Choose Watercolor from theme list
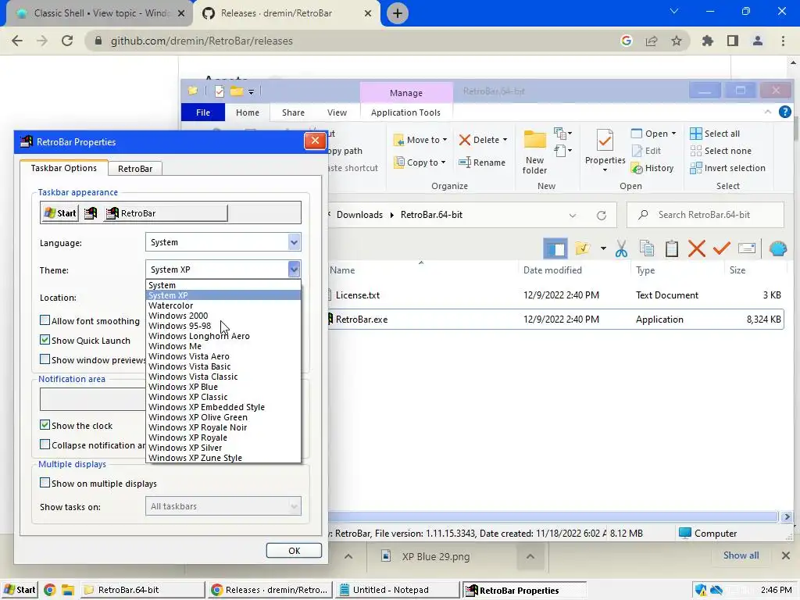The image size is (800, 600). [170, 305]
